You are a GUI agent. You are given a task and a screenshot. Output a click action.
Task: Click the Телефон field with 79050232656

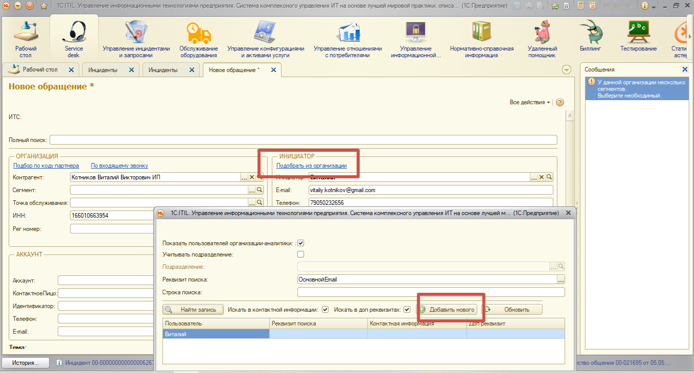(x=430, y=202)
